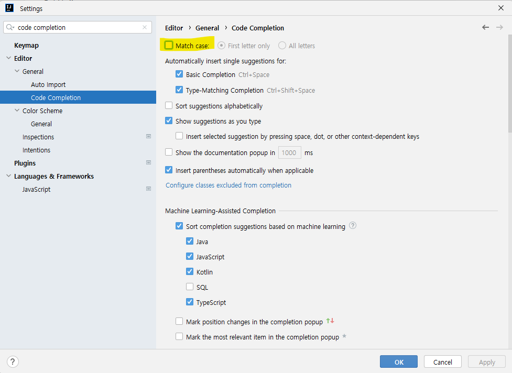Click the question mark help button at the bottom left
This screenshot has width=512, height=373.
[13, 361]
